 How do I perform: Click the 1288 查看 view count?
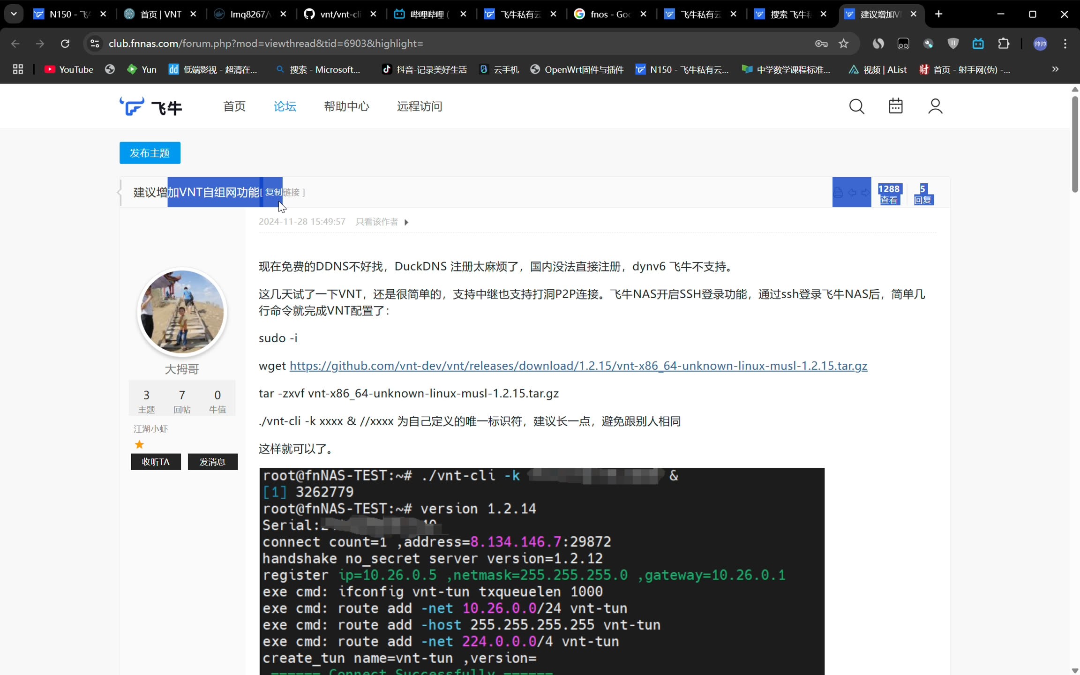pyautogui.click(x=889, y=194)
